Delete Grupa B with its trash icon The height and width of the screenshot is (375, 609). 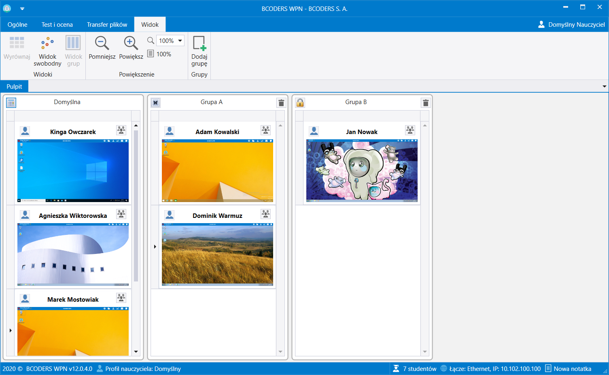coord(426,103)
